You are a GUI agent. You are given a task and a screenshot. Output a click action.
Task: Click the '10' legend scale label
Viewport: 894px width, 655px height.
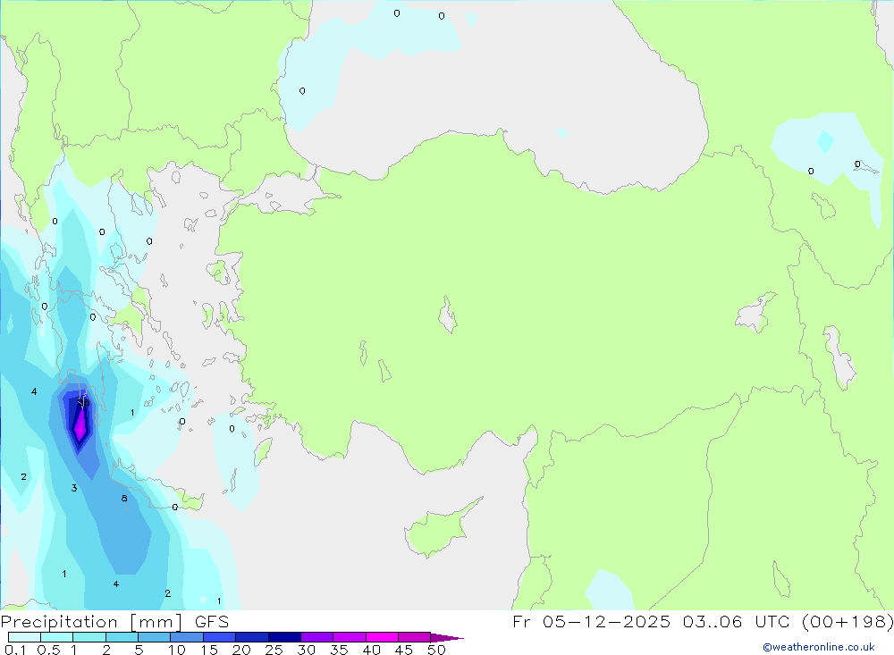coord(176,650)
